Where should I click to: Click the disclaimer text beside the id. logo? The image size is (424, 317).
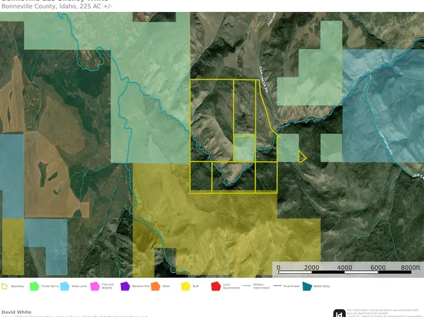(384, 313)
